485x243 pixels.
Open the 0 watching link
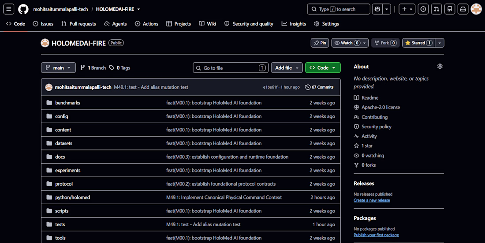point(369,155)
